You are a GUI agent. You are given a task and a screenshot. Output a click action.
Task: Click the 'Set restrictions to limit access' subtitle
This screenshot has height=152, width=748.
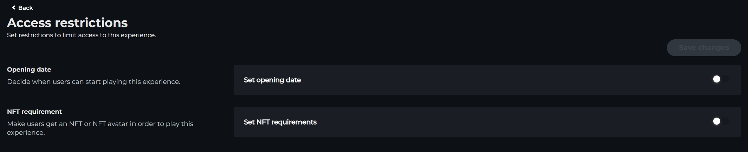coord(82,35)
